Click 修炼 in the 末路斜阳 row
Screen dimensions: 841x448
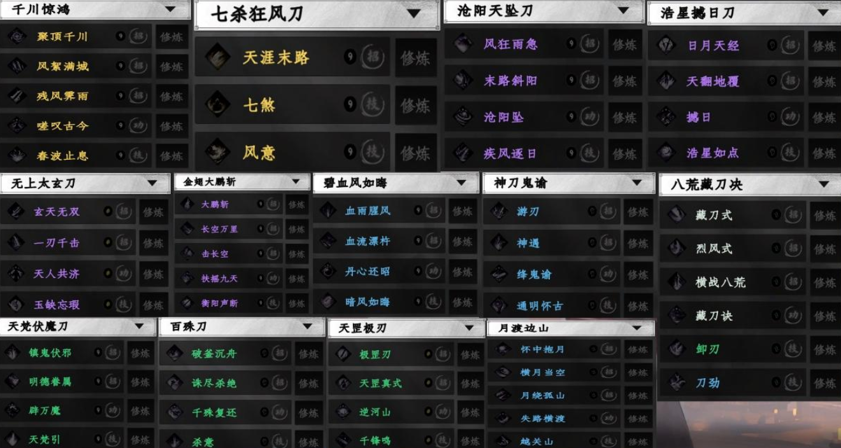pos(624,81)
